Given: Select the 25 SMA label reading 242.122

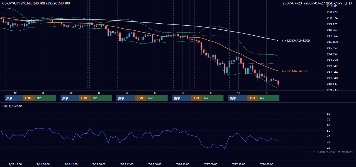Looking at the screenshot, I should tap(295, 71).
